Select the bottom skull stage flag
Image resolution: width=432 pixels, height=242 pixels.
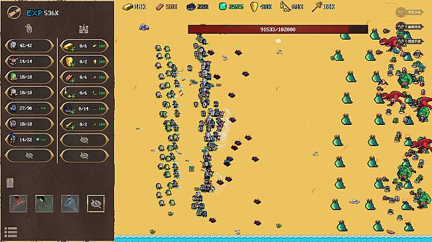tap(409, 42)
